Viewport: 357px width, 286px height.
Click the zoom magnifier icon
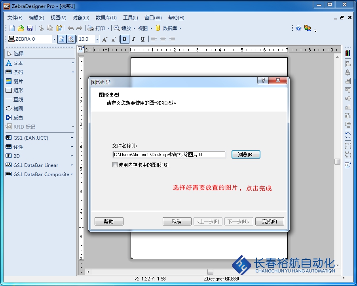point(117,28)
